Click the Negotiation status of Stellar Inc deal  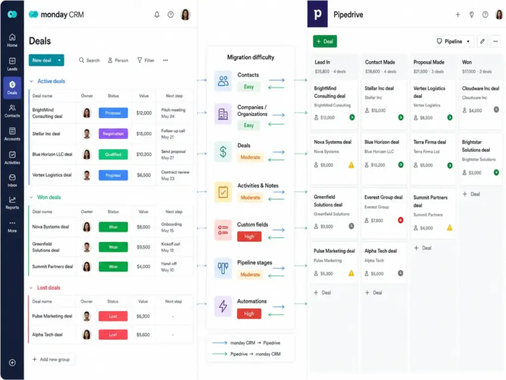point(113,134)
